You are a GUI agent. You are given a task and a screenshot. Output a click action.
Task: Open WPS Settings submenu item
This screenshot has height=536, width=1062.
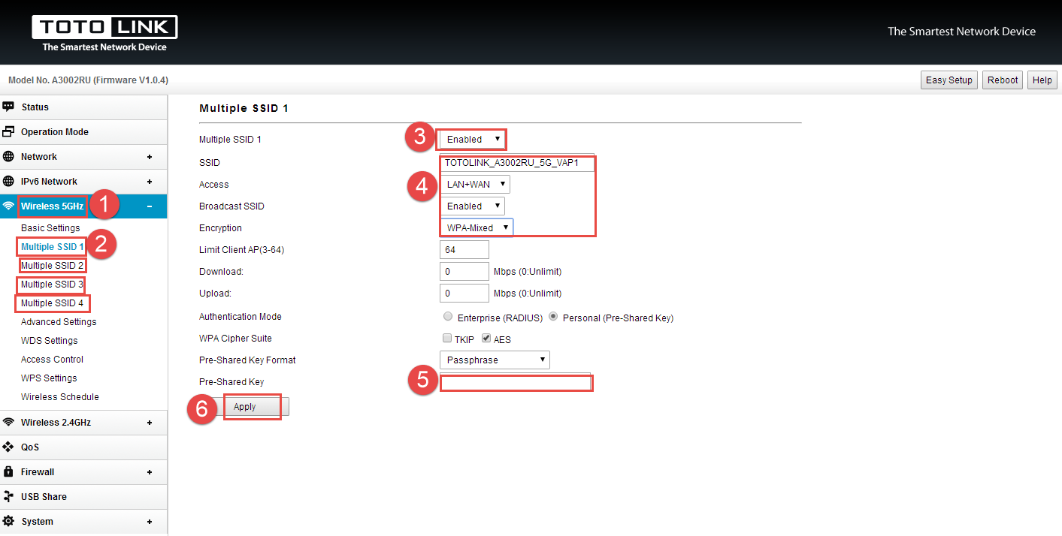(x=49, y=378)
